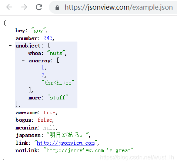Reload the page with the refresh icon
177x164 pixels.
point(39,7)
